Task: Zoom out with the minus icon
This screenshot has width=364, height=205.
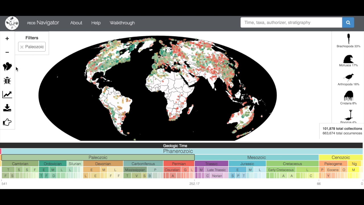Action: pyautogui.click(x=7, y=52)
